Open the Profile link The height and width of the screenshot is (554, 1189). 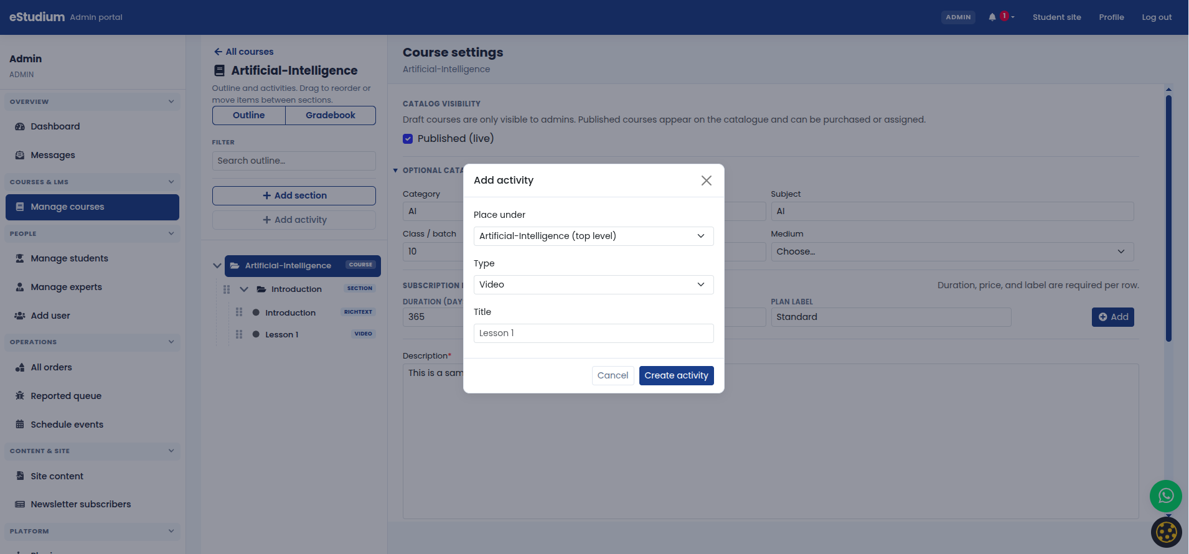[x=1111, y=17]
